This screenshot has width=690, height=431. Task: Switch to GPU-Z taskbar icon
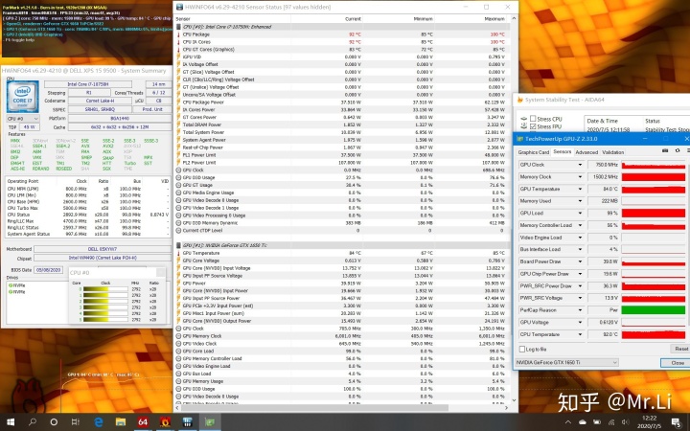210,421
